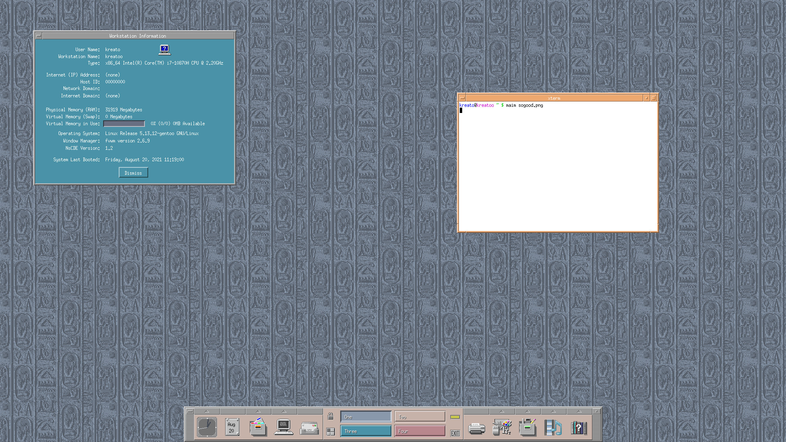Open the clock on the front panel
The height and width of the screenshot is (442, 786).
(207, 427)
